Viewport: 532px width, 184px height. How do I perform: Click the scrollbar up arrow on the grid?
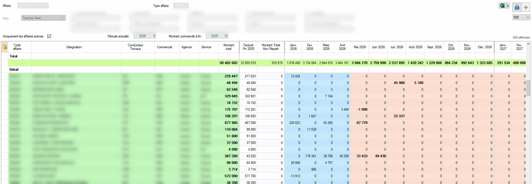pos(529,44)
